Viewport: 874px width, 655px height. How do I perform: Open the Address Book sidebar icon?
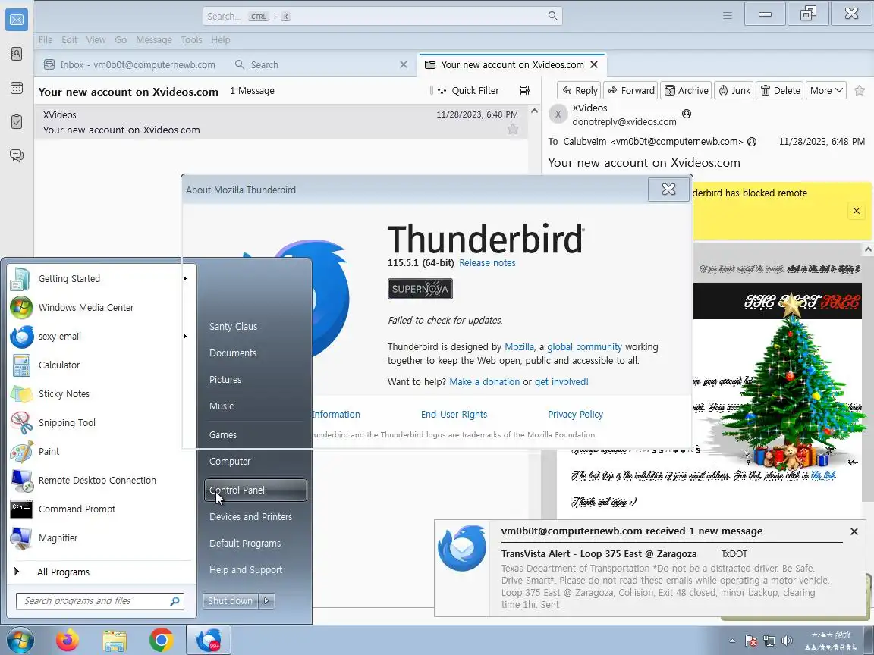click(x=17, y=54)
